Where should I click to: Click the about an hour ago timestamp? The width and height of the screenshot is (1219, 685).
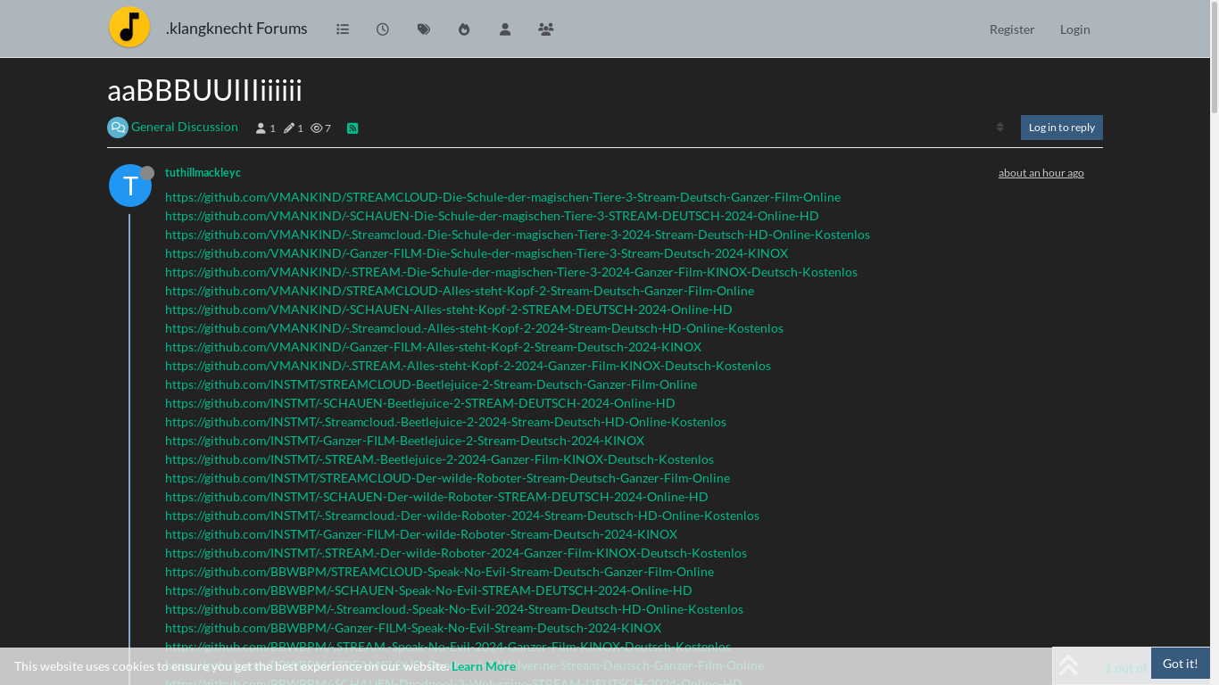pos(1041,173)
